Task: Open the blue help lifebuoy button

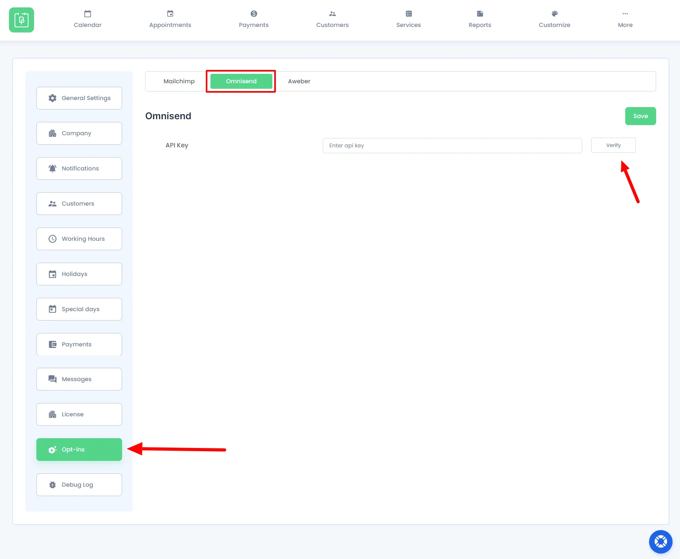Action: coord(660,541)
